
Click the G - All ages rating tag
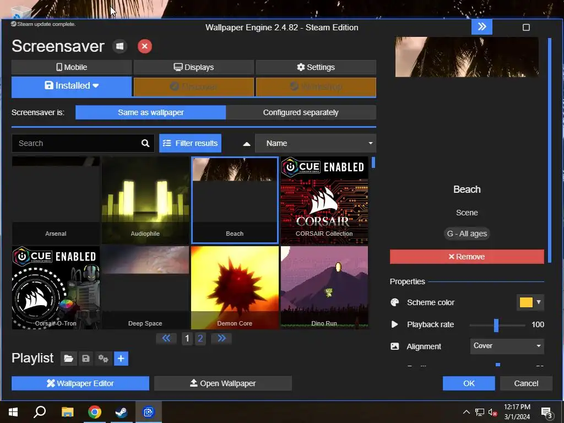[467, 234]
